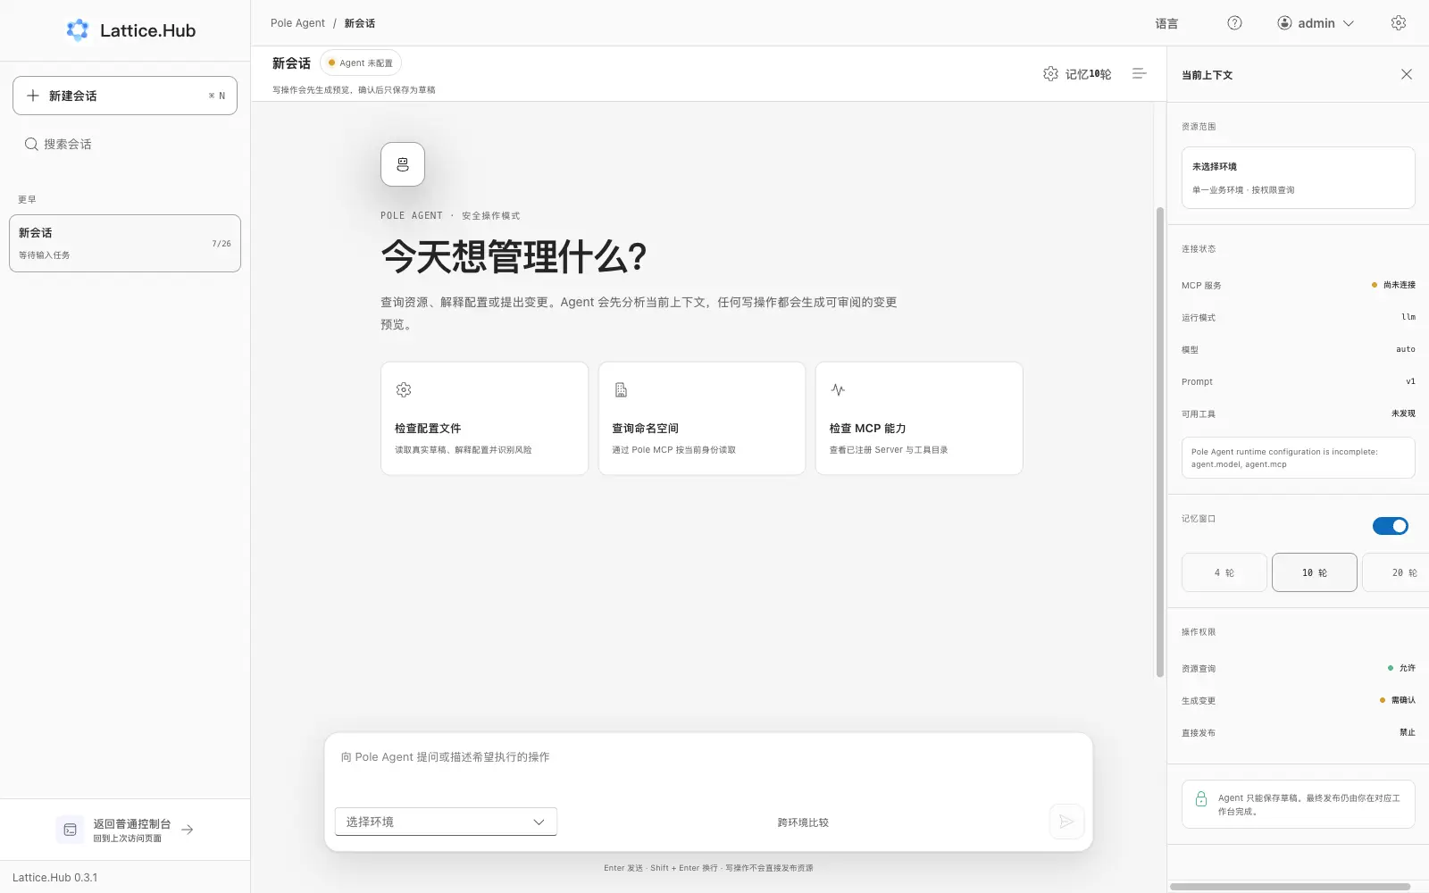This screenshot has height=893, width=1429.
Task: Click the Agent 未配置 status badge
Action: tap(361, 63)
